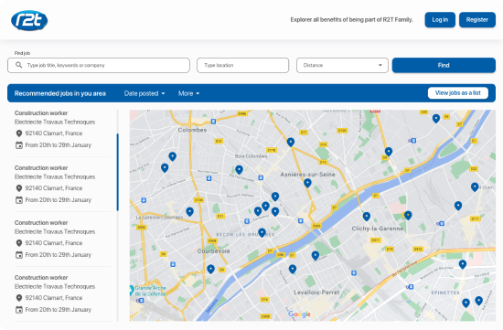Select the map pin near Bécon-les-Bruyères
The height and width of the screenshot is (330, 503).
click(x=262, y=232)
